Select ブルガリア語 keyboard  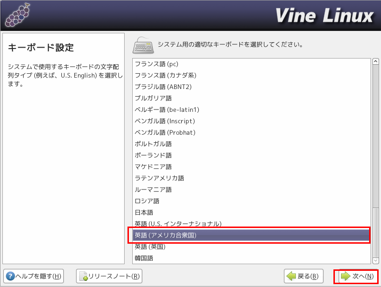click(252, 98)
